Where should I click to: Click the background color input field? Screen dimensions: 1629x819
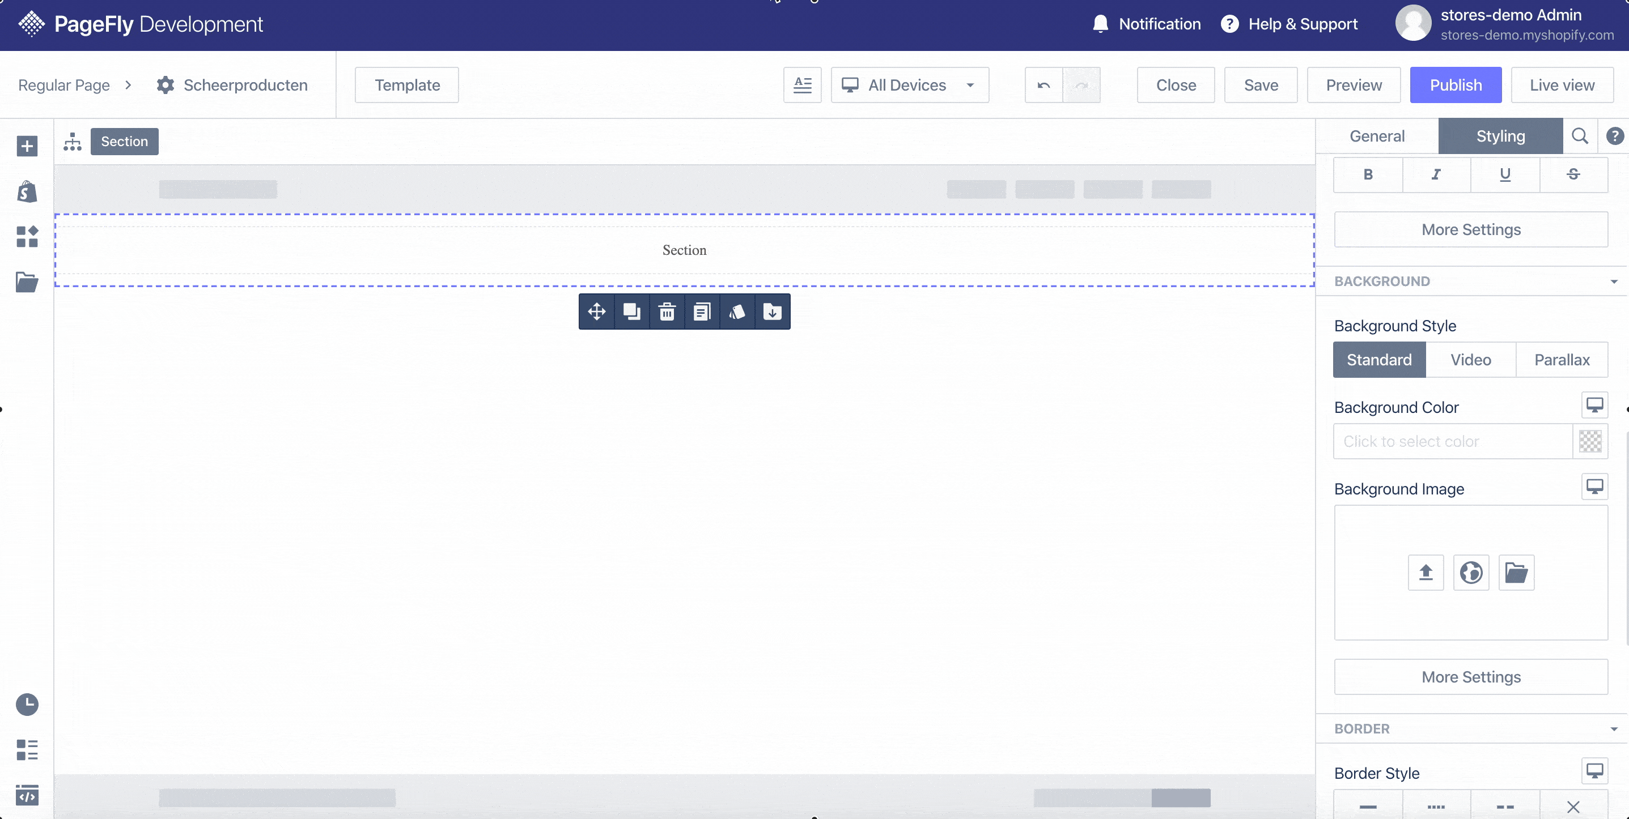(1453, 441)
